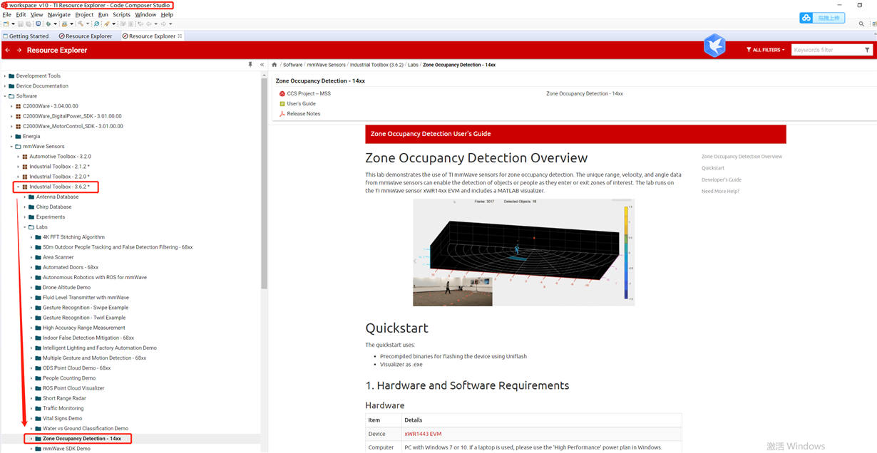Image resolution: width=877 pixels, height=453 pixels.
Task: Select Area Scanner in tree
Action: pyautogui.click(x=58, y=257)
